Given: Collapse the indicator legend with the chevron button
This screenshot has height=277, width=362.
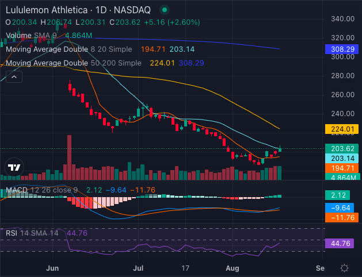Looking at the screenshot, I should pyautogui.click(x=14, y=76).
